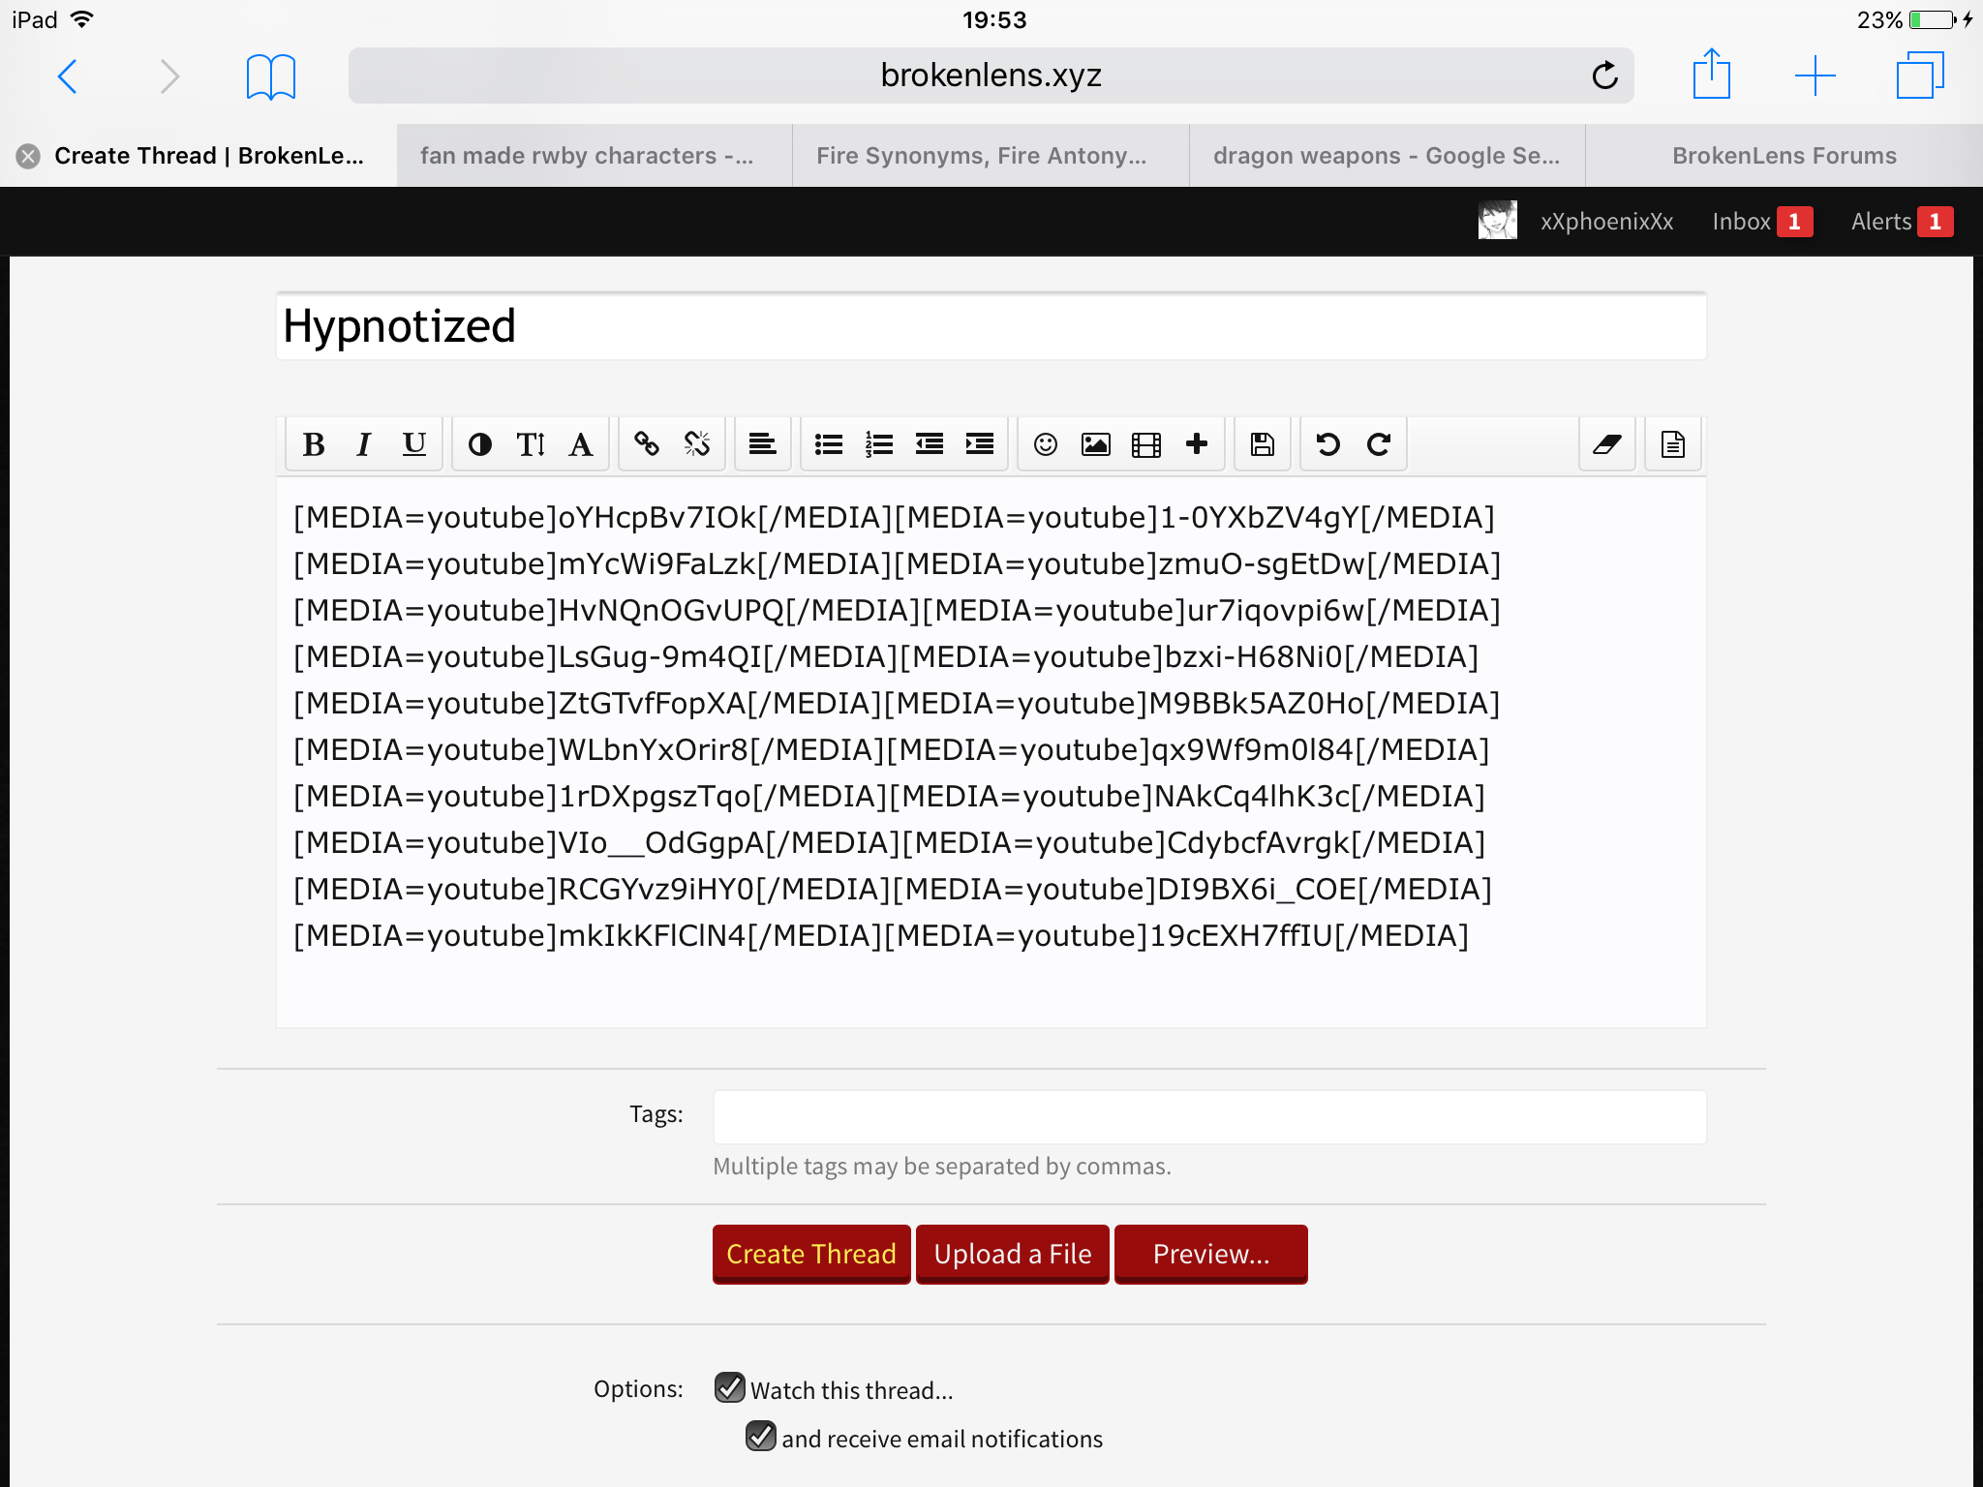Click the Tags input field
Viewport: 1983px width, 1487px height.
tap(1209, 1117)
